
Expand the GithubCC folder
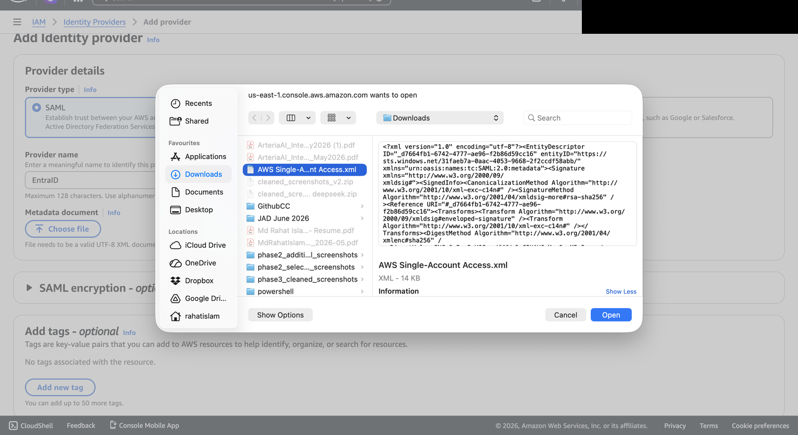tap(362, 206)
